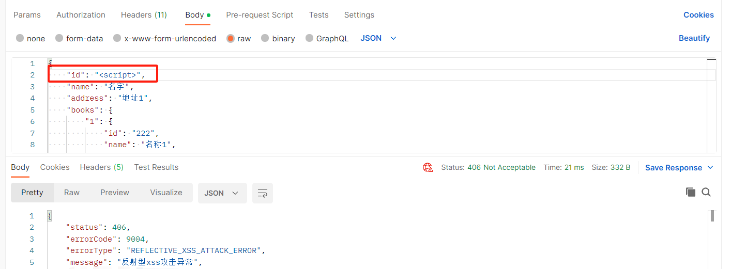The width and height of the screenshot is (731, 269).
Task: Switch response view to Raw
Action: pyautogui.click(x=72, y=193)
